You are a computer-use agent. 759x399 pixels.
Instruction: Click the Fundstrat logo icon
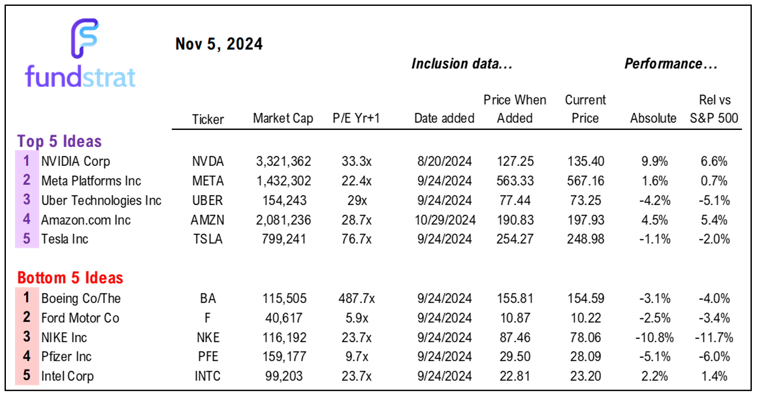coord(85,39)
